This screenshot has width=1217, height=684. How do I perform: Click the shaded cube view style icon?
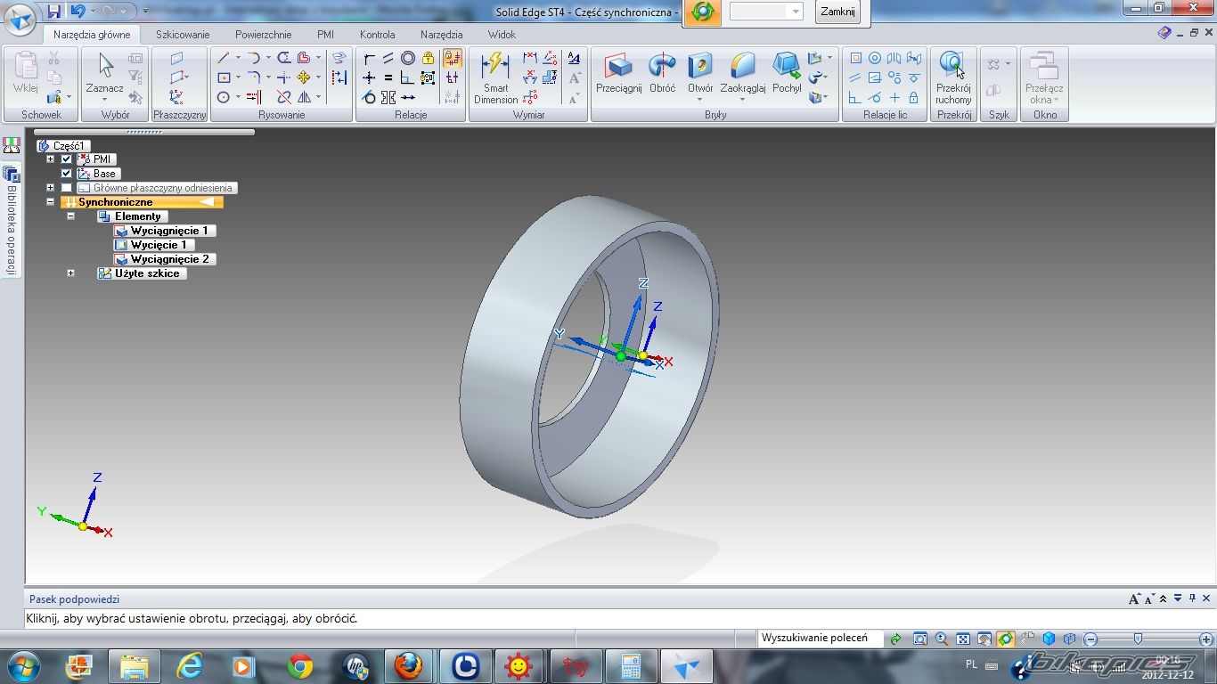1049,639
